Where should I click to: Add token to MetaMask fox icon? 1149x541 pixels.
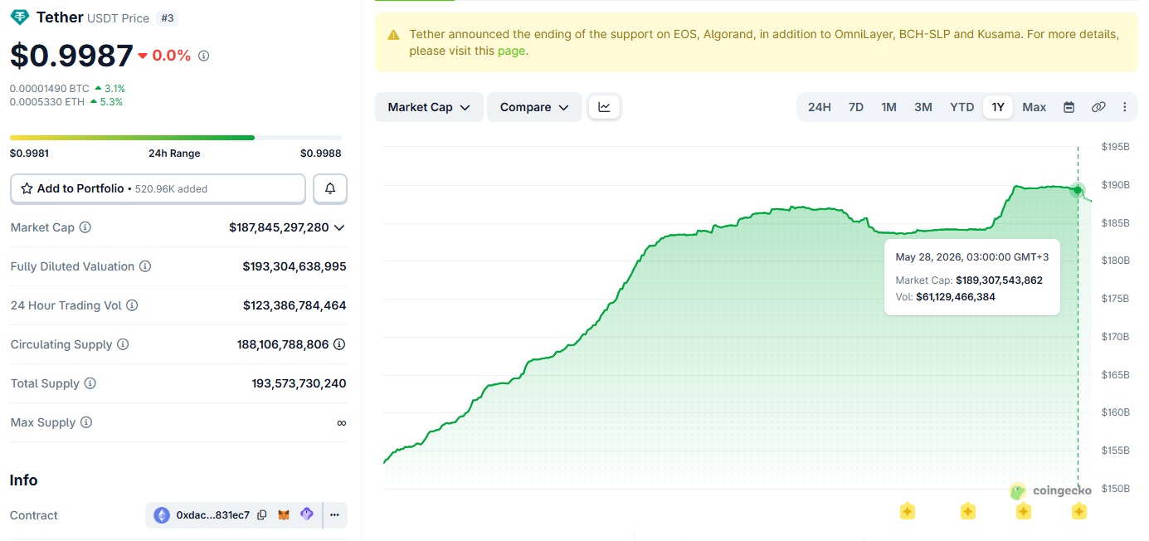284,515
